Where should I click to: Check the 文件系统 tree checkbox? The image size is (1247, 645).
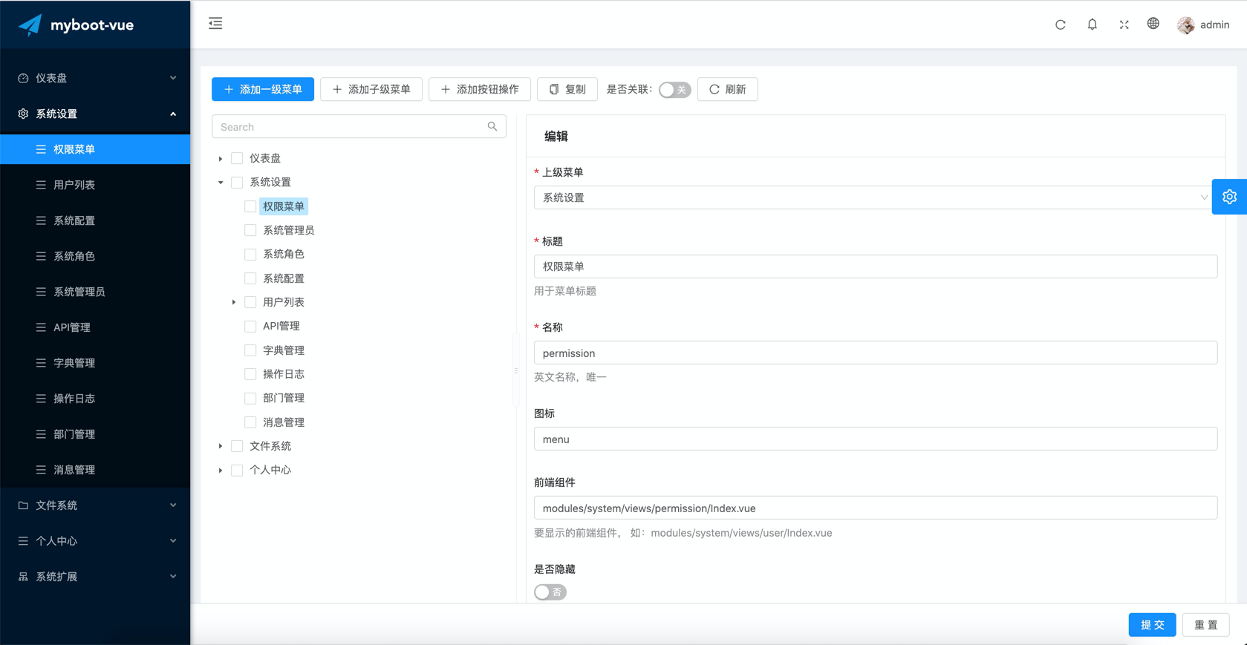click(x=237, y=446)
